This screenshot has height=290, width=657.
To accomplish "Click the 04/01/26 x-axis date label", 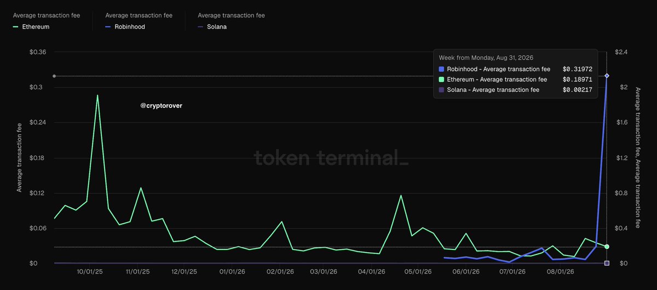I will [x=372, y=271].
